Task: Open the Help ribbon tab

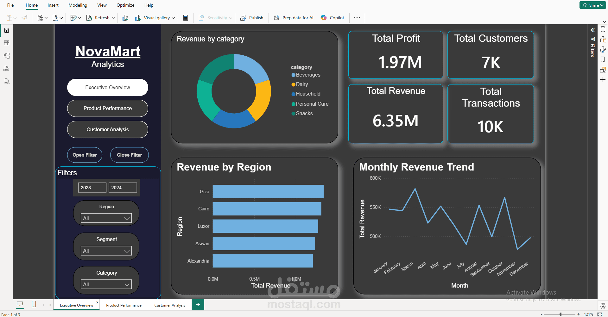Action: click(x=149, y=5)
